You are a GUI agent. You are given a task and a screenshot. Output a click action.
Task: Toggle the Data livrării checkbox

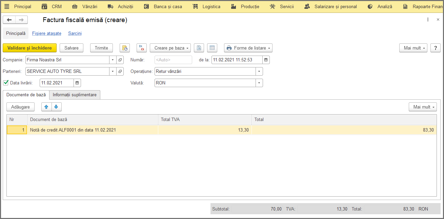click(6, 82)
